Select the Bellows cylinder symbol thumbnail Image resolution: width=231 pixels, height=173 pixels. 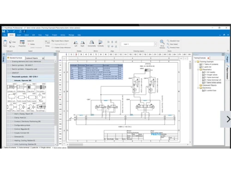(12, 97)
